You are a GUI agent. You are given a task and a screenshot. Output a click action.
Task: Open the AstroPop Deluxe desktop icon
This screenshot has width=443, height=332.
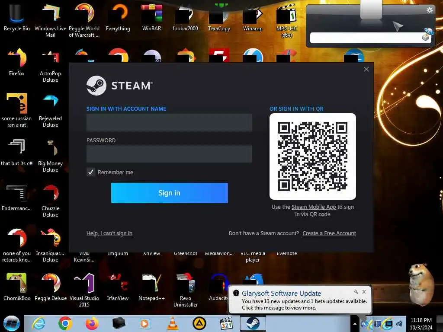pos(50,65)
